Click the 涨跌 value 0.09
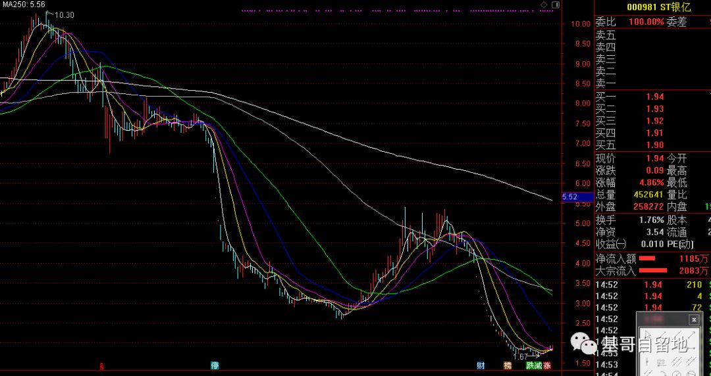 coord(655,171)
